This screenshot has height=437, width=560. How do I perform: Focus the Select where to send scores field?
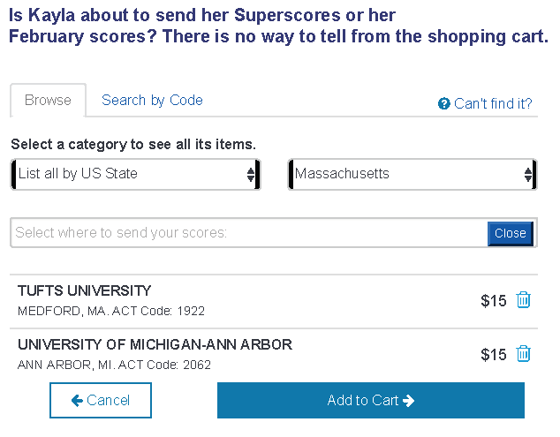pyautogui.click(x=248, y=233)
